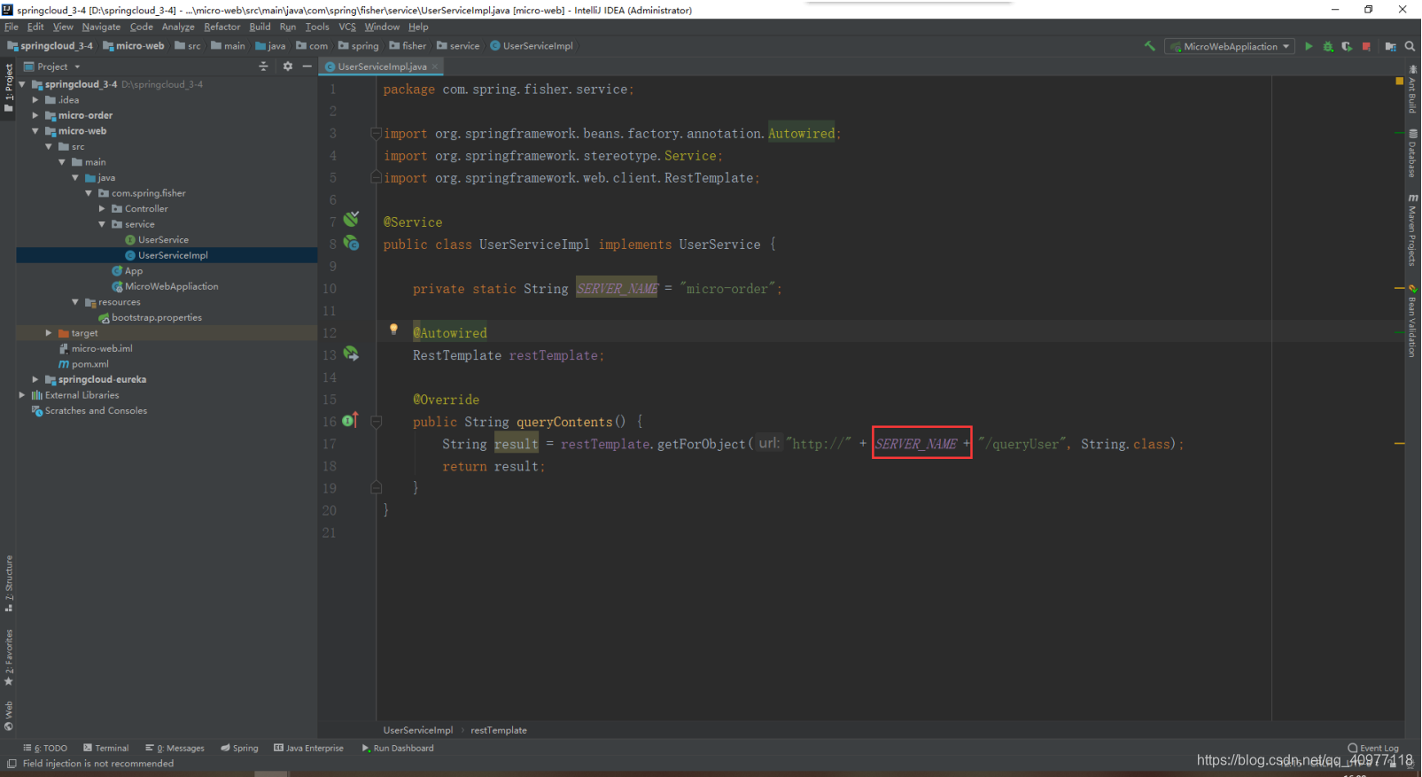This screenshot has height=777, width=1422.
Task: Click the micro-web breadcrumb in navigation bar
Action: coord(134,46)
